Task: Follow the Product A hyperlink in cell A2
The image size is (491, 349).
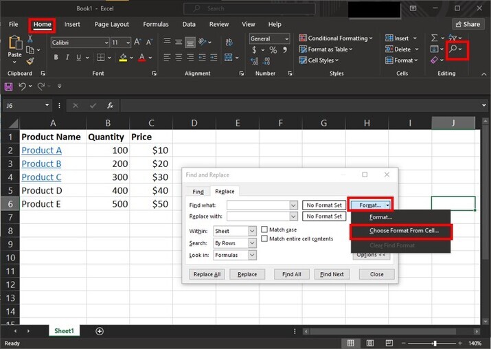Action: click(41, 150)
